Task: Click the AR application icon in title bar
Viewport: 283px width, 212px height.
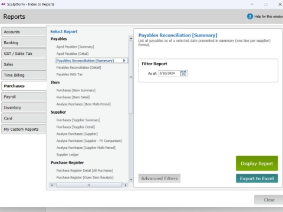Action: (3, 4)
